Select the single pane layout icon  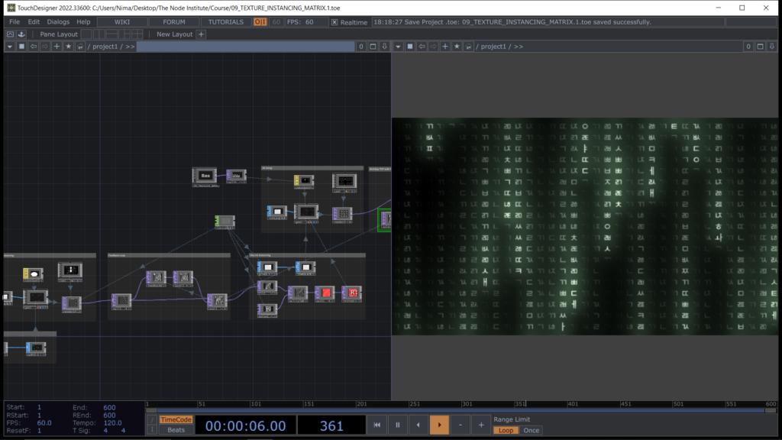click(x=86, y=34)
